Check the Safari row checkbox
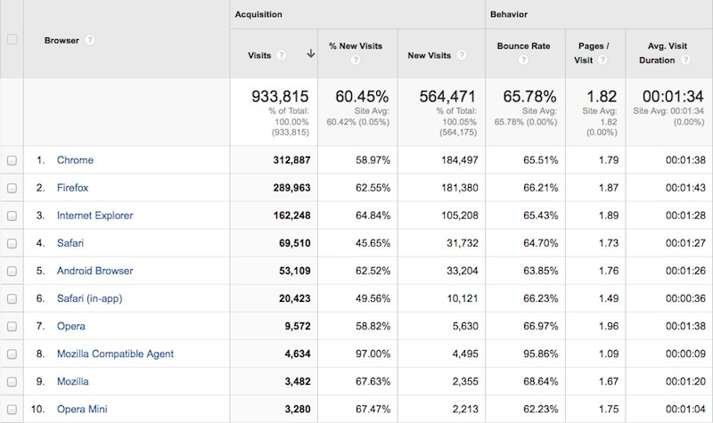713x423 pixels. pyautogui.click(x=12, y=243)
